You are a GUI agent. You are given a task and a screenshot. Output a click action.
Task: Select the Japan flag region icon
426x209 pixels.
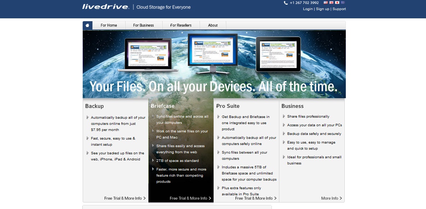click(x=337, y=3)
